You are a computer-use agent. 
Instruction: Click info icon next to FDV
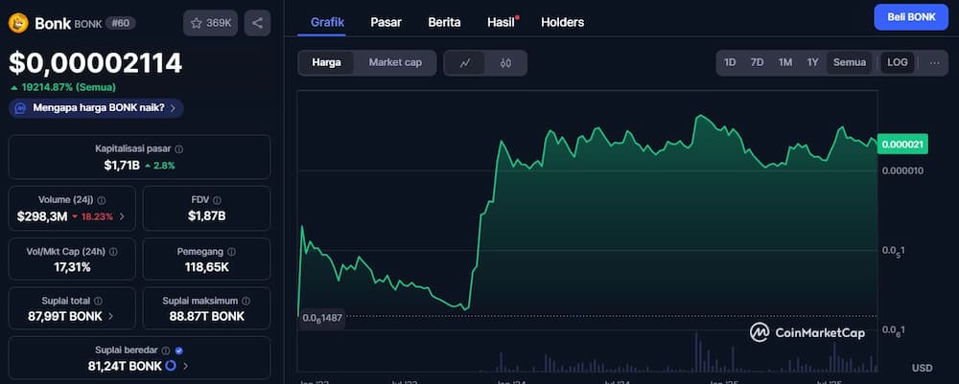click(217, 200)
